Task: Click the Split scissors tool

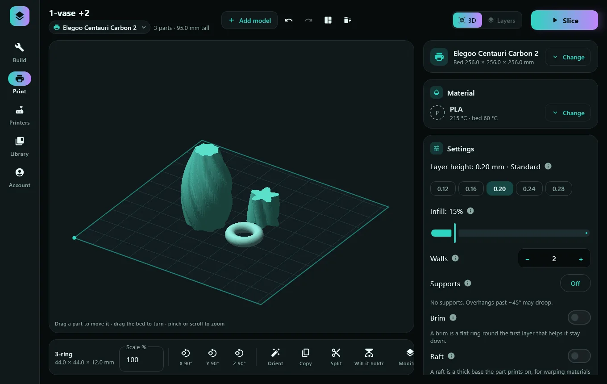Action: coord(336,357)
